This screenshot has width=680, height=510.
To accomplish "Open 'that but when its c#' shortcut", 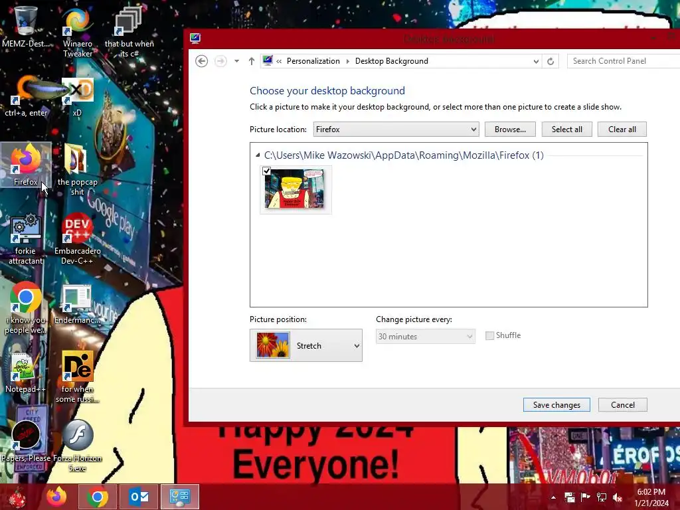I will pyautogui.click(x=129, y=32).
